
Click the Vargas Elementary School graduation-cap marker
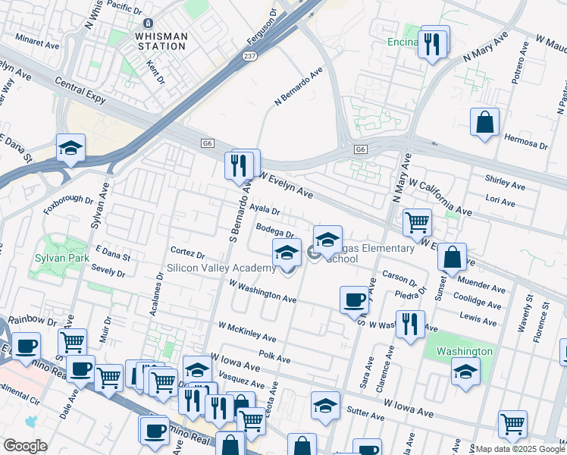click(x=327, y=240)
